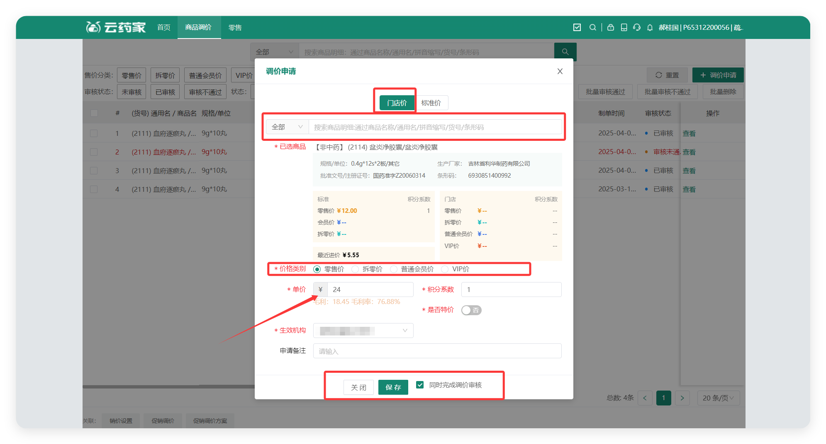Select the 零售价 price type radio
Viewport: 826px width, 444px height.
(317, 269)
